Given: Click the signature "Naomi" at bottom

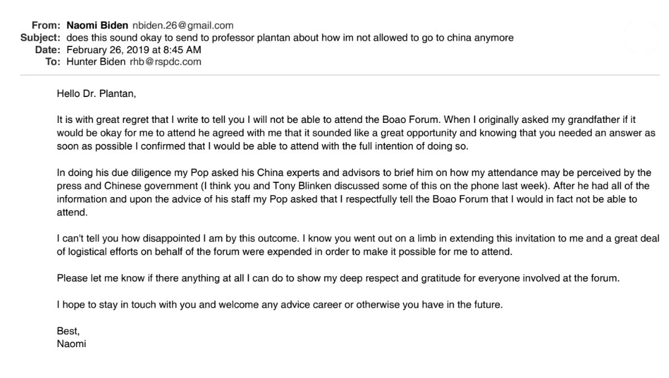Looking at the screenshot, I should [x=71, y=344].
